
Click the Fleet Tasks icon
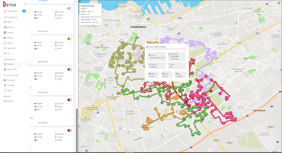coord(5,69)
